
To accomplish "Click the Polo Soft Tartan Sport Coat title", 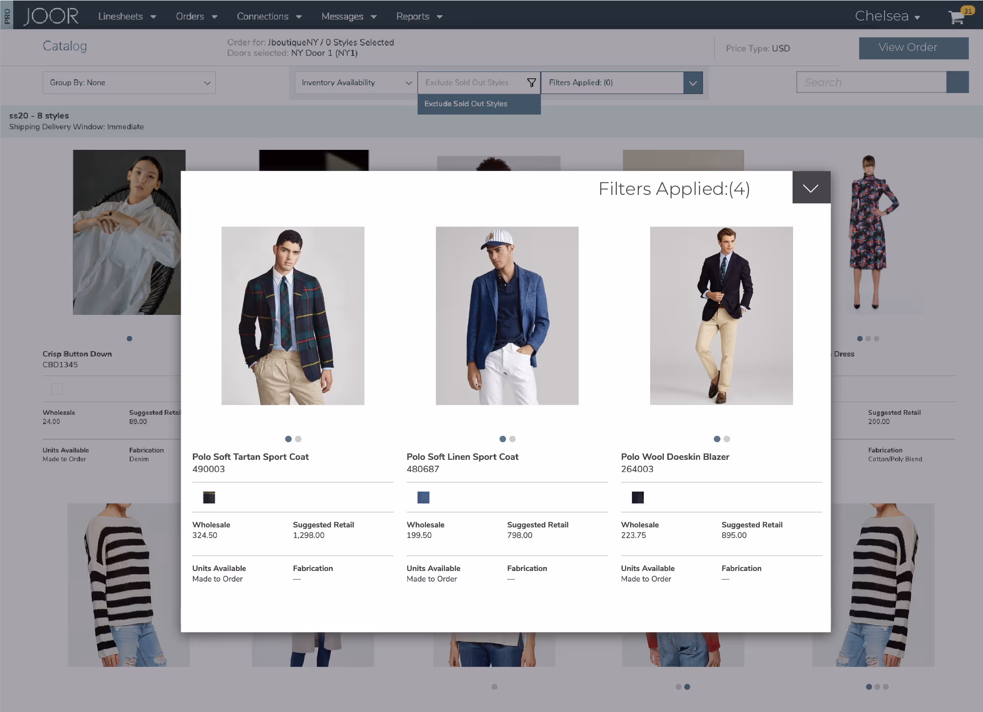I will coord(250,457).
